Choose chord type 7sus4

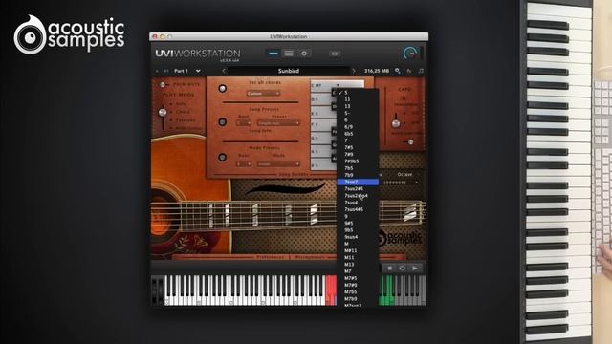[358, 203]
